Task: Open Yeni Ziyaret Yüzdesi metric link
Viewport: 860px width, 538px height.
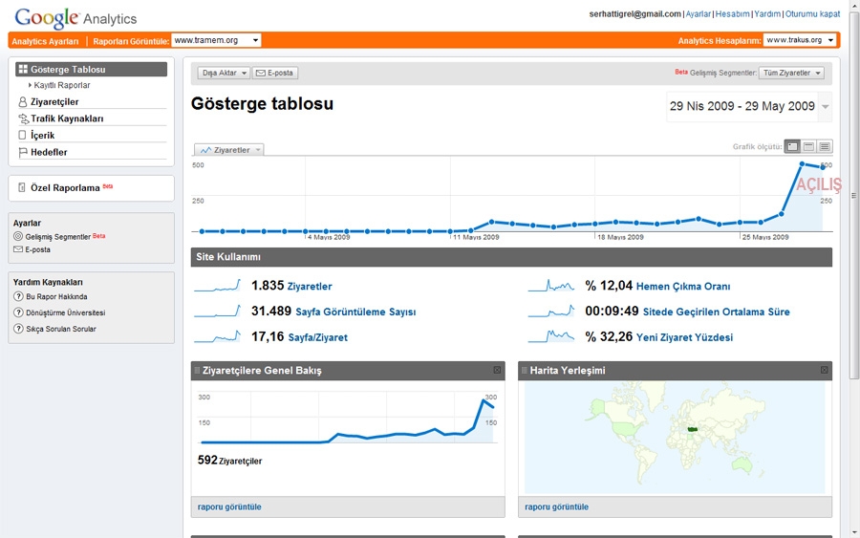Action: click(684, 337)
